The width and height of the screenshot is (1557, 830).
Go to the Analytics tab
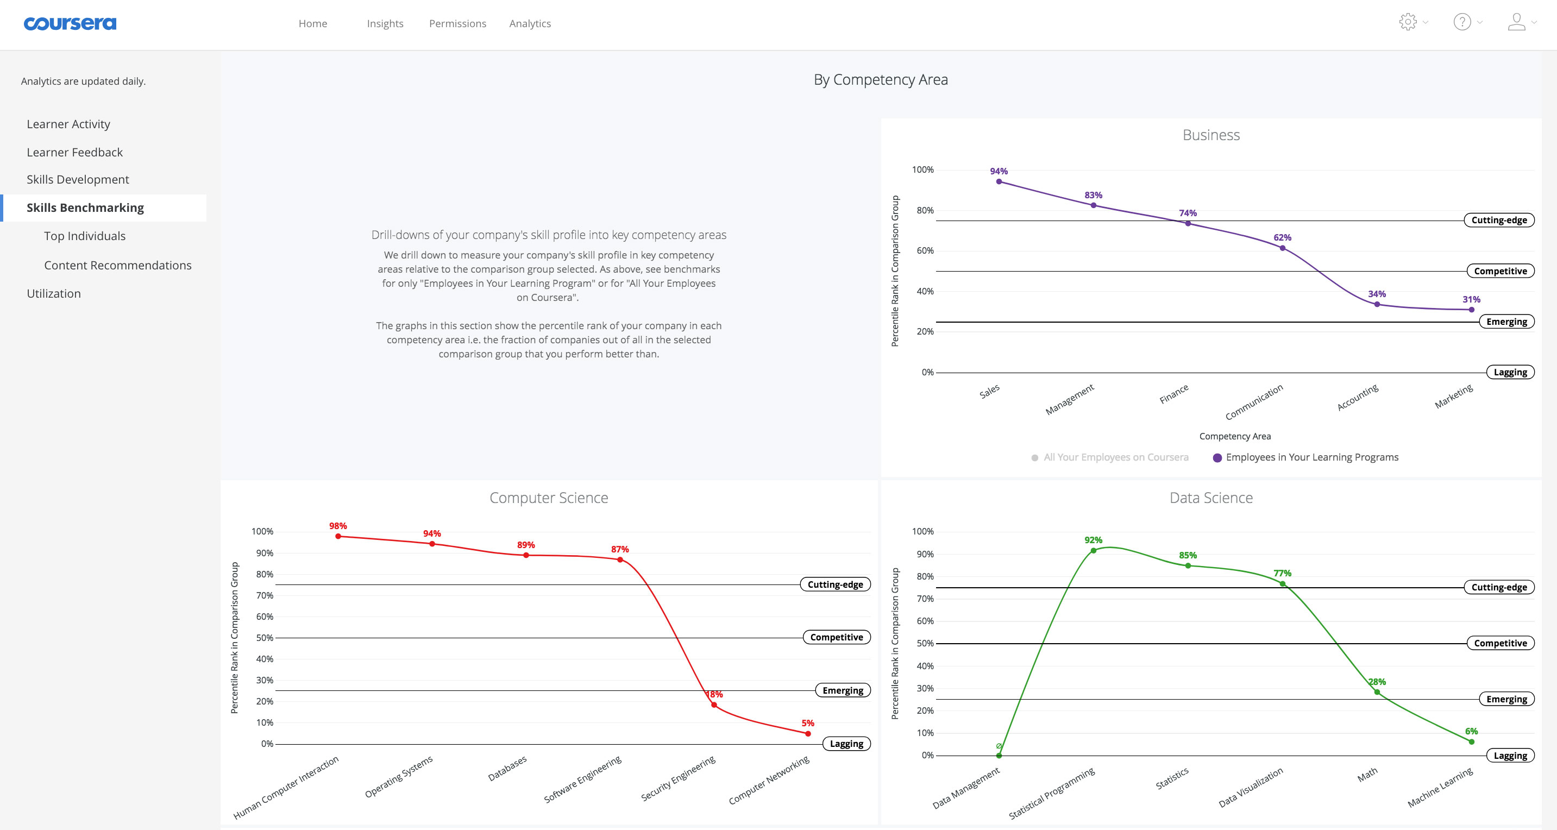pyautogui.click(x=530, y=23)
